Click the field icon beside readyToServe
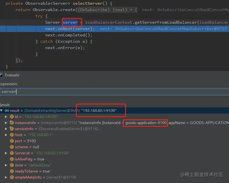The width and height of the screenshot is (229, 183). 12,171
